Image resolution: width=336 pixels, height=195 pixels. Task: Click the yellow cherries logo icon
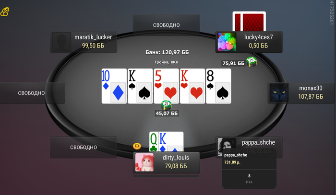tap(5, 12)
